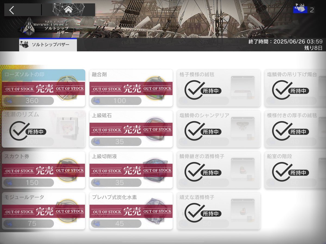Click the 所持中 checkmark on 格子模様の絨毯
The width and height of the screenshot is (326, 244).
coord(203,90)
